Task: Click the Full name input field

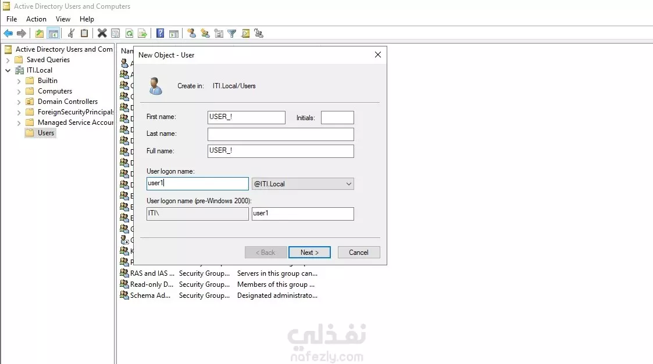Action: (x=281, y=151)
